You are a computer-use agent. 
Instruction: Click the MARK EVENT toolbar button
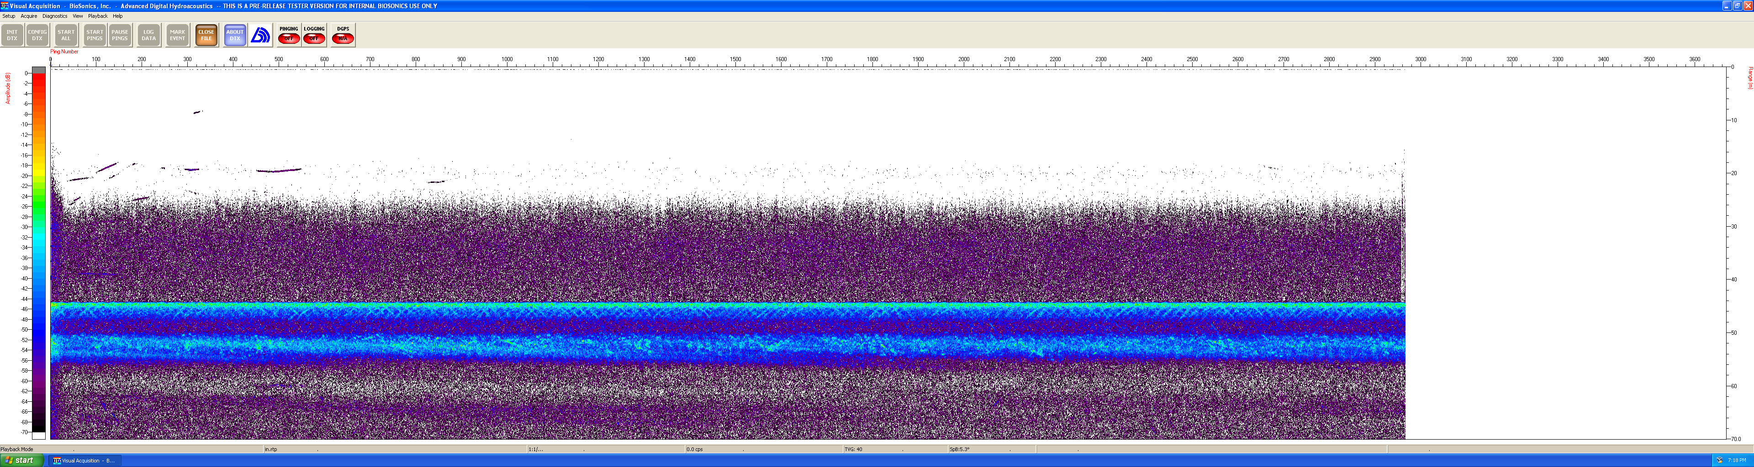coord(178,36)
